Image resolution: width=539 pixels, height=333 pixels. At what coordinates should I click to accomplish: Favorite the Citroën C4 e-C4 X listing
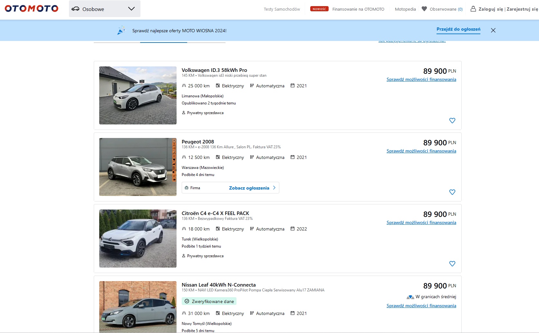coord(452,264)
